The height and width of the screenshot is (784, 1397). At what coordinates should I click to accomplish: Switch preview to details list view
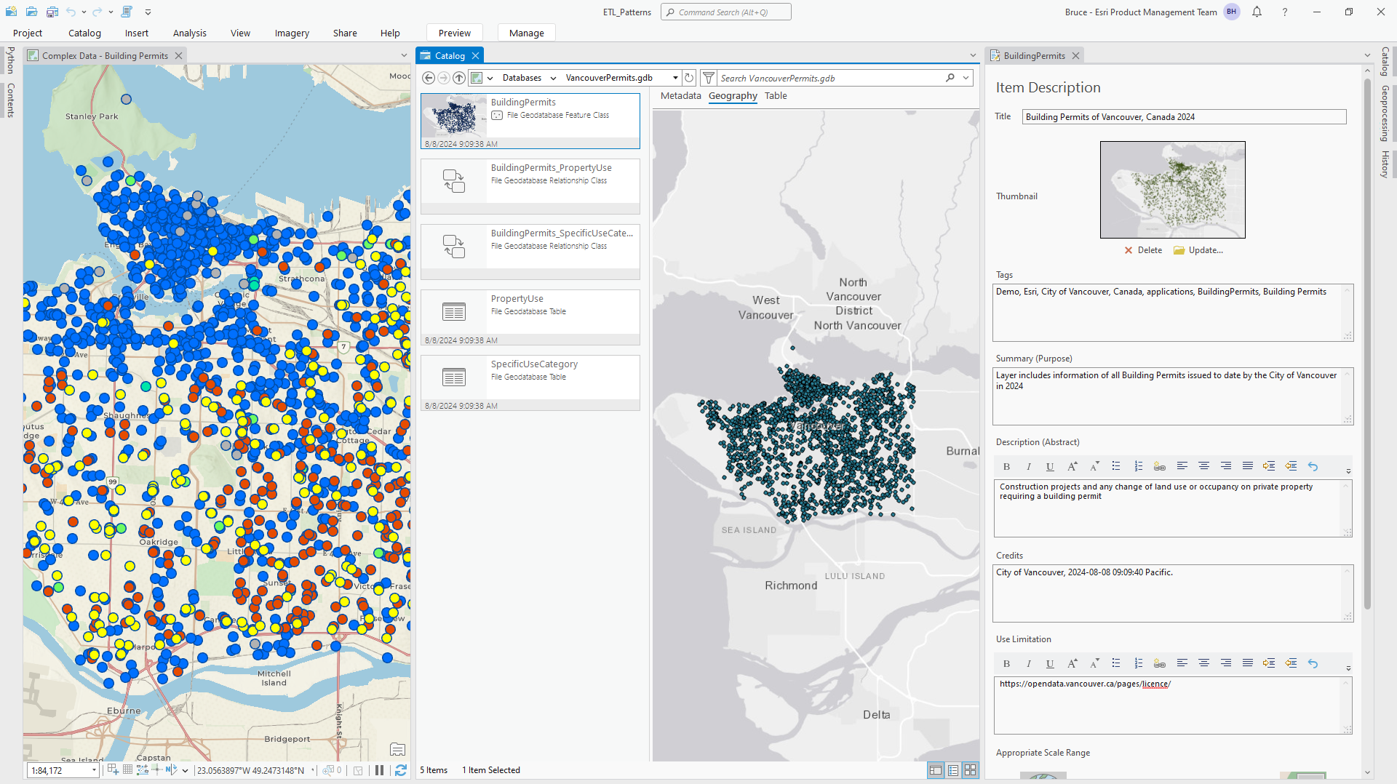(x=953, y=770)
